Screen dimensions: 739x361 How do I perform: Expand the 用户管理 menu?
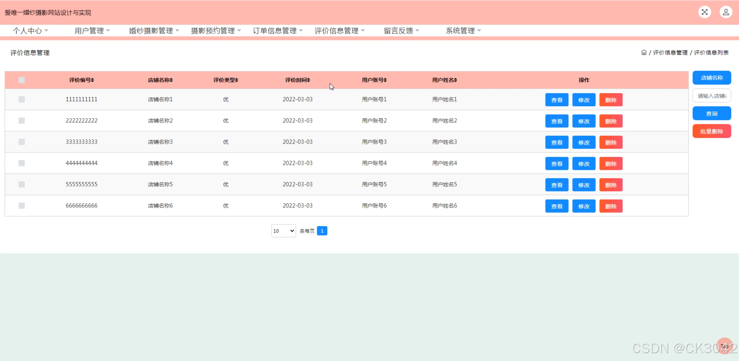coord(92,31)
